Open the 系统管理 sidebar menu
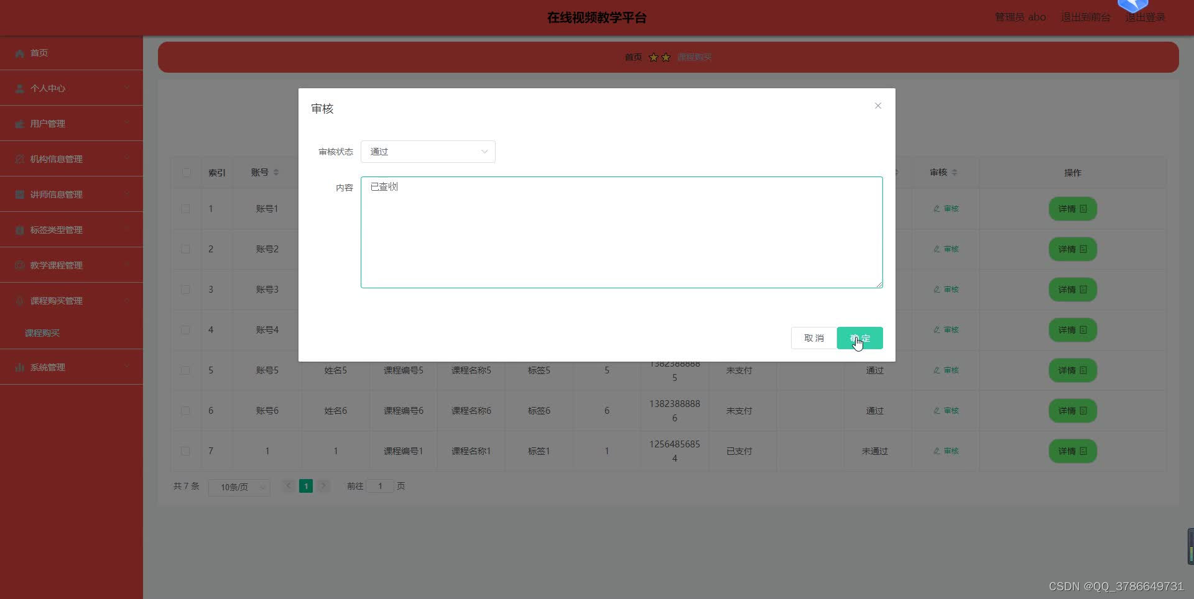 [72, 367]
